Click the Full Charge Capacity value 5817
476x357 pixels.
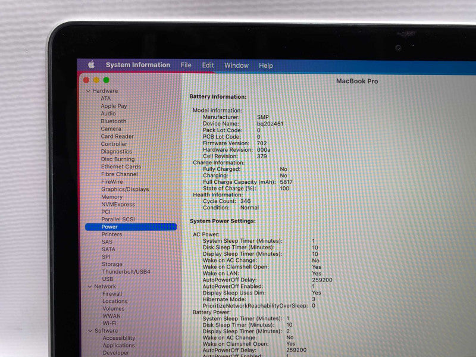[x=286, y=182]
